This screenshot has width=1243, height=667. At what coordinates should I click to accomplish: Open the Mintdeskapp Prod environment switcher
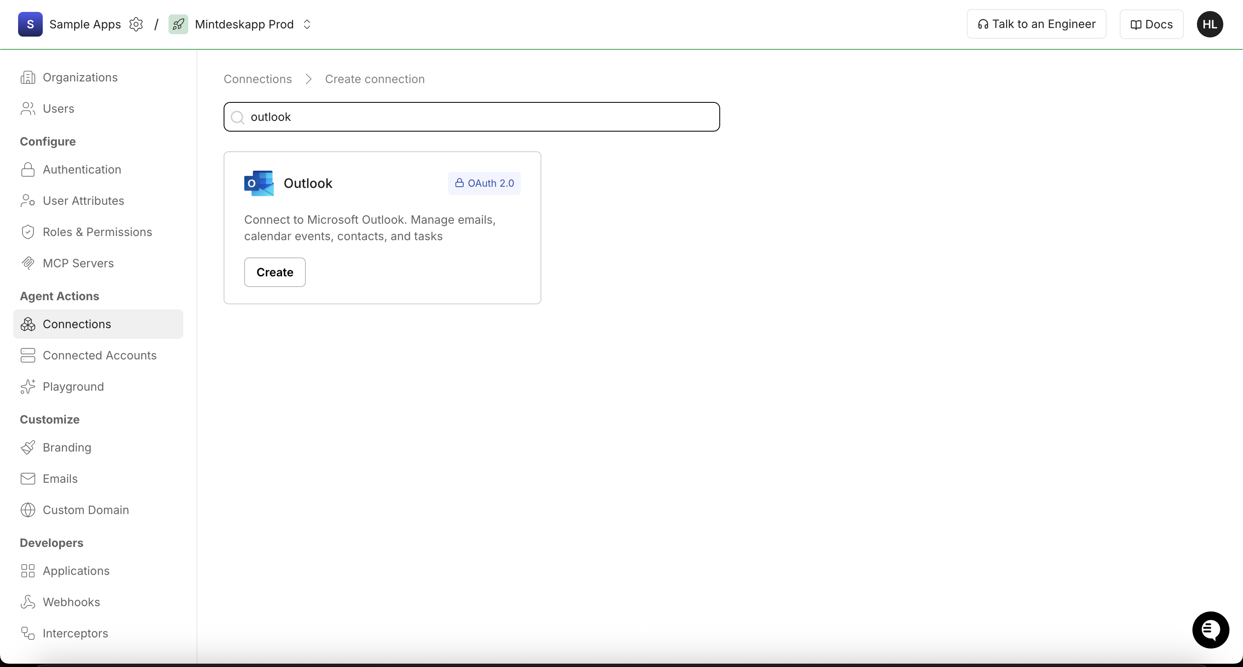pyautogui.click(x=307, y=24)
